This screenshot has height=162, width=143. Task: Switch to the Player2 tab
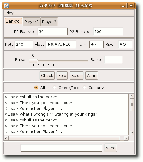49,22
